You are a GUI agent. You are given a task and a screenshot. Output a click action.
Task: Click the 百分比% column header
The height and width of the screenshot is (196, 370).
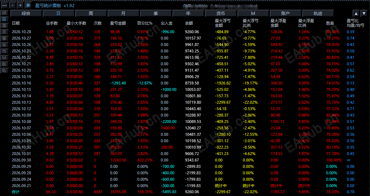pyautogui.click(x=145, y=23)
